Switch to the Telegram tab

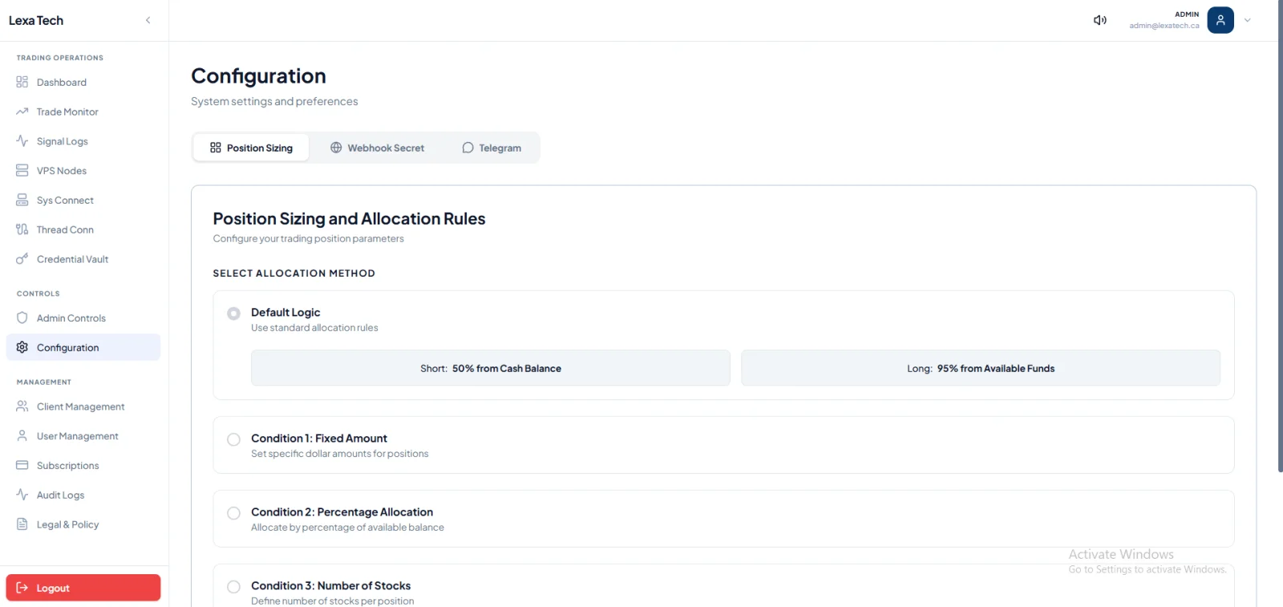click(492, 148)
